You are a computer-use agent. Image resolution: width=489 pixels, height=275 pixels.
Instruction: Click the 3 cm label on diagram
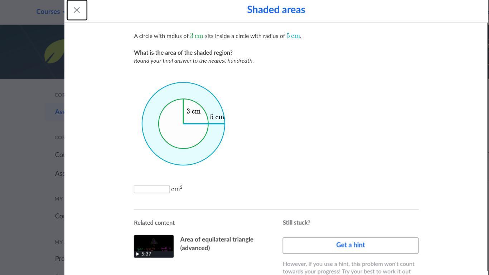[x=193, y=111]
